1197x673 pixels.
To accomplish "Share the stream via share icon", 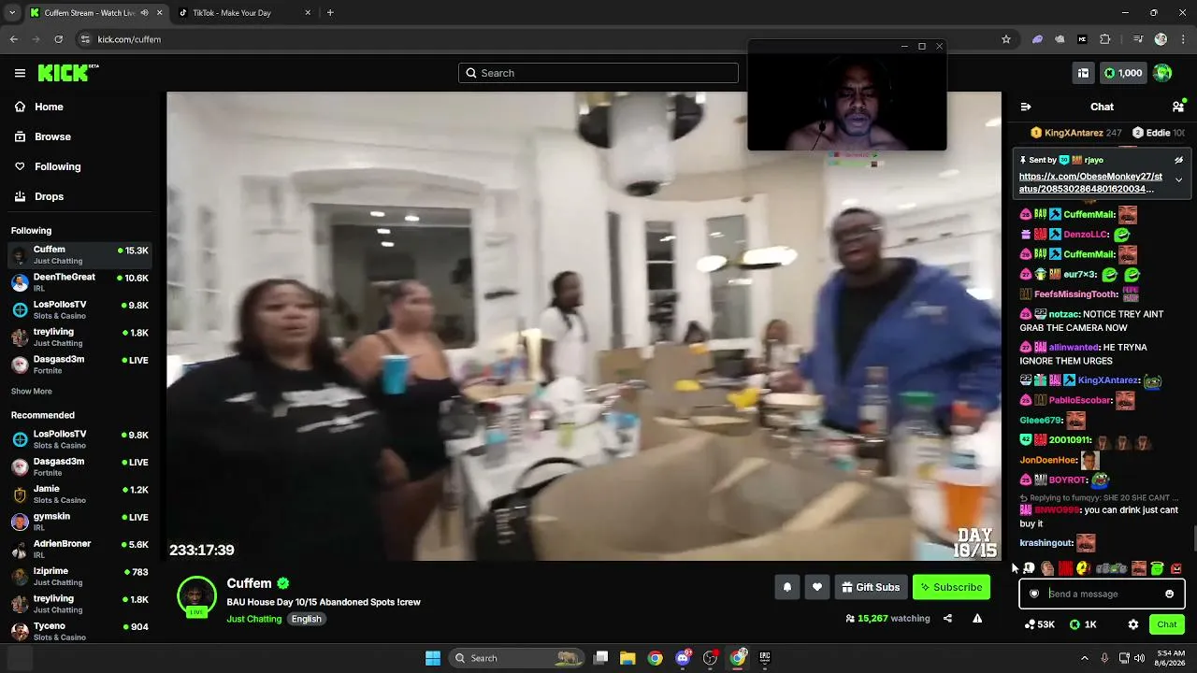I will 947,618.
